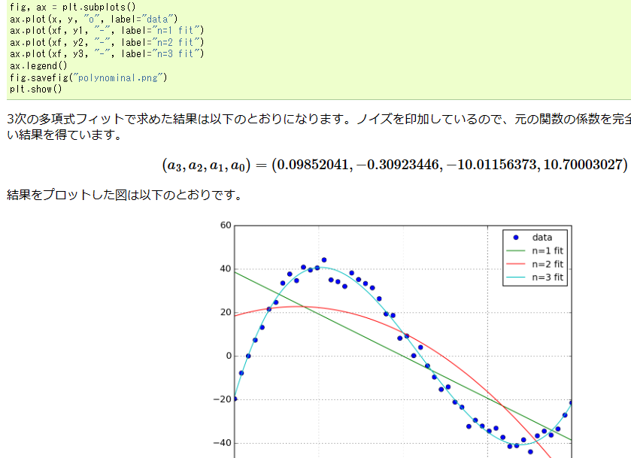Click the y-axis label −40
The image size is (631, 458).
tap(222, 443)
